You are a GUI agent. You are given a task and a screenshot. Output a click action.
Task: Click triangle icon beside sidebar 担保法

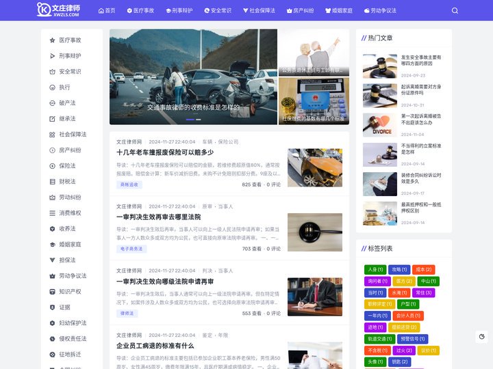[52, 260]
